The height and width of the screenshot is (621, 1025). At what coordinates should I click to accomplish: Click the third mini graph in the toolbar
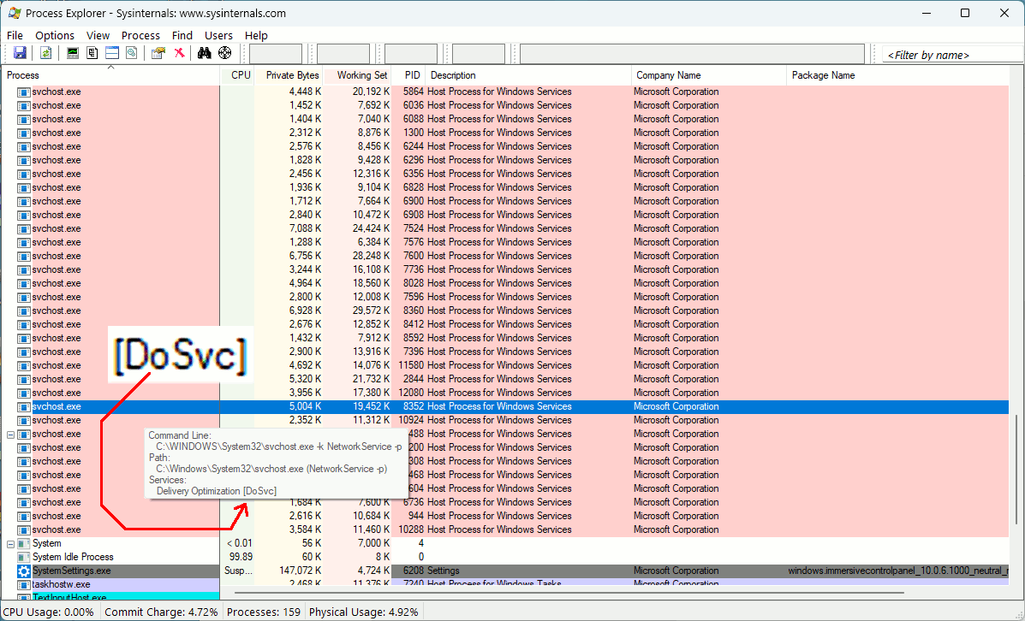pyautogui.click(x=410, y=54)
